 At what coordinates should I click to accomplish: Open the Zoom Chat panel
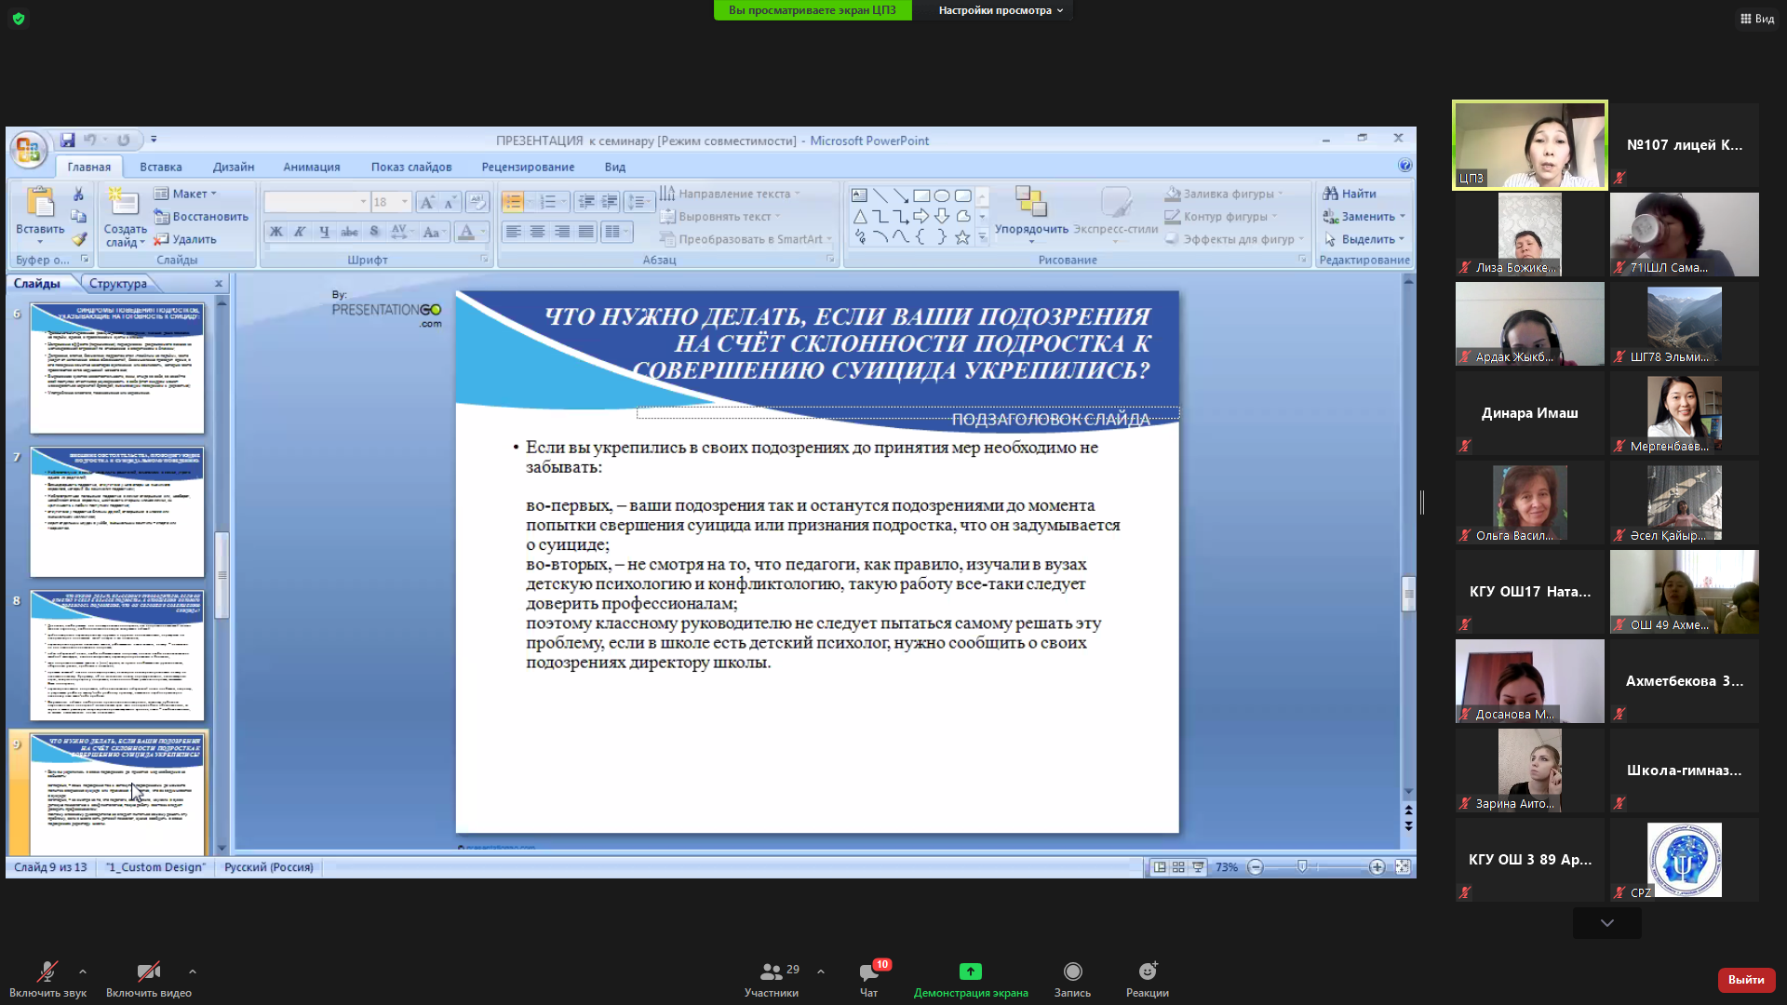pos(868,973)
